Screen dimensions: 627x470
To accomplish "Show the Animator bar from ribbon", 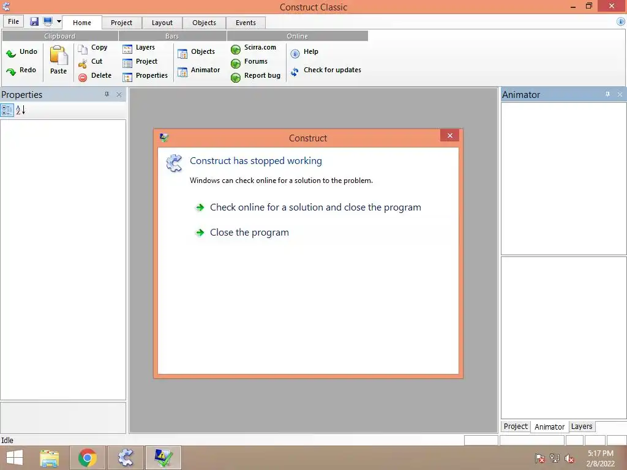I will 199,70.
